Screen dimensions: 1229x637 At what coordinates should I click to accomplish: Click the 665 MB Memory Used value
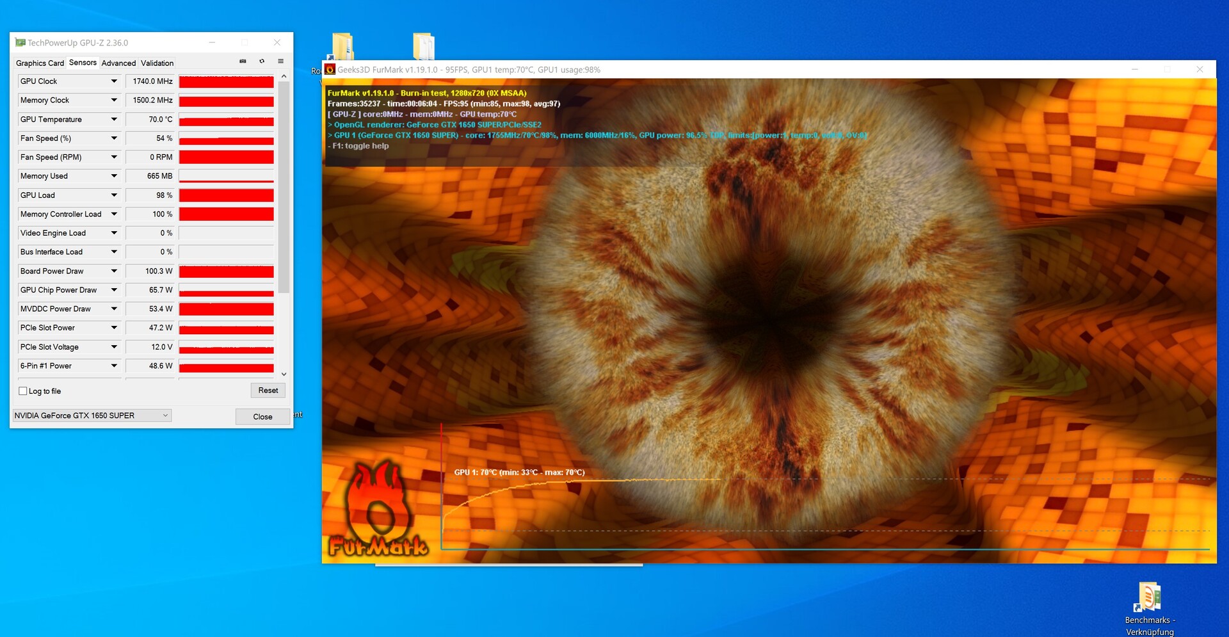coord(150,176)
